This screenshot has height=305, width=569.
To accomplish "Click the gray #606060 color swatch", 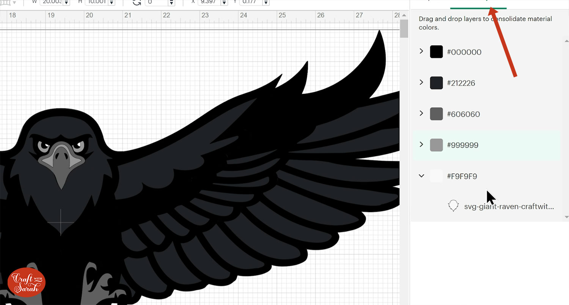I will (437, 114).
